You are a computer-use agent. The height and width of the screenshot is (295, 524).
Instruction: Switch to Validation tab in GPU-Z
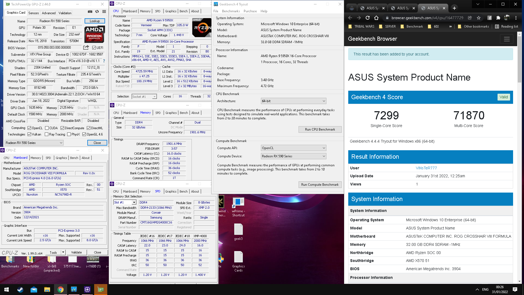[65, 13]
